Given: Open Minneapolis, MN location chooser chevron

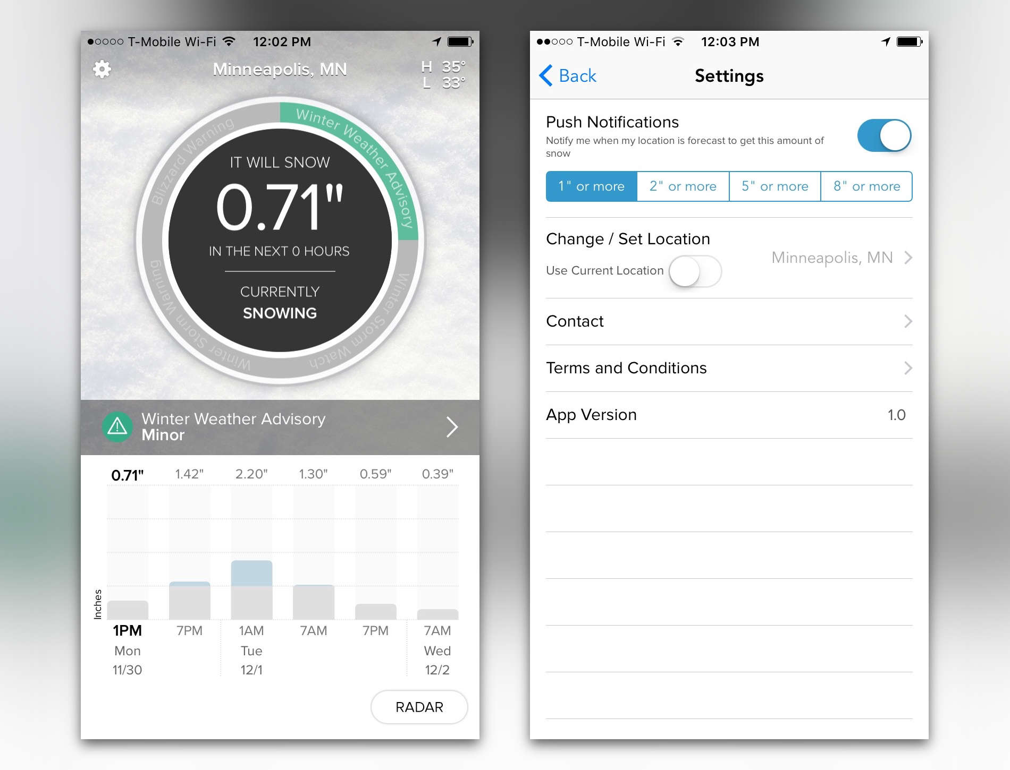Looking at the screenshot, I should pyautogui.click(x=908, y=258).
